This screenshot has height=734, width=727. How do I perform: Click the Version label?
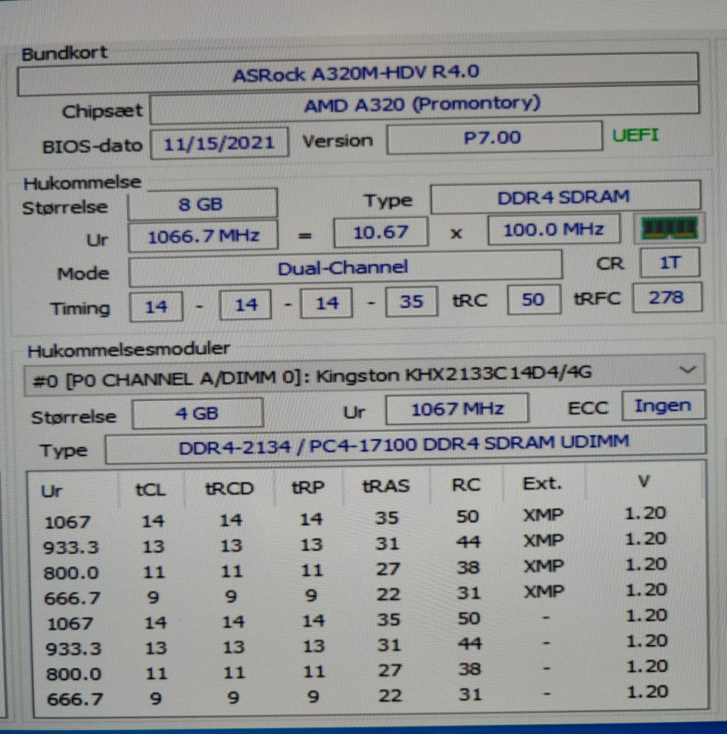point(338,141)
